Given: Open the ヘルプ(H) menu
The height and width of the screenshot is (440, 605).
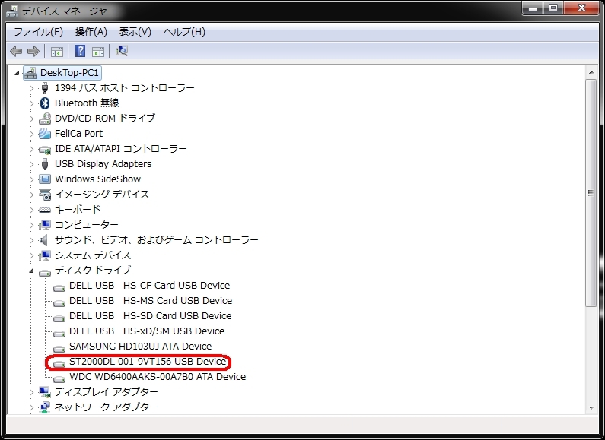Looking at the screenshot, I should point(184,32).
